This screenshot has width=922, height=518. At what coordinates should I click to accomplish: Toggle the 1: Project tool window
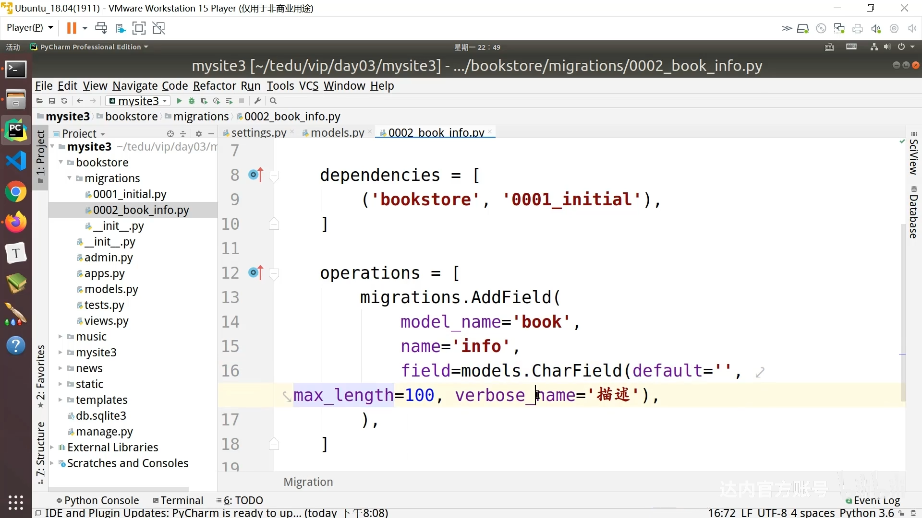click(41, 153)
